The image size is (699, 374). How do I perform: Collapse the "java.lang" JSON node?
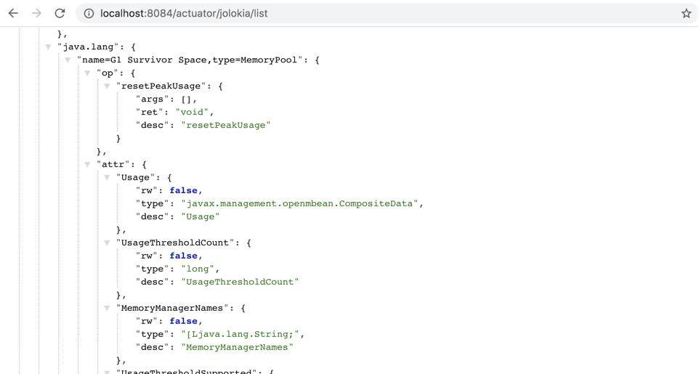pos(49,47)
